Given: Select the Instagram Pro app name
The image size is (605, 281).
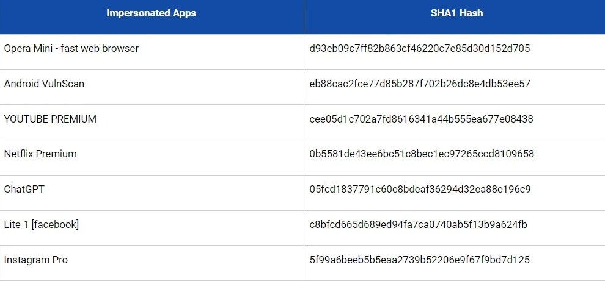Looking at the screenshot, I should pos(36,260).
